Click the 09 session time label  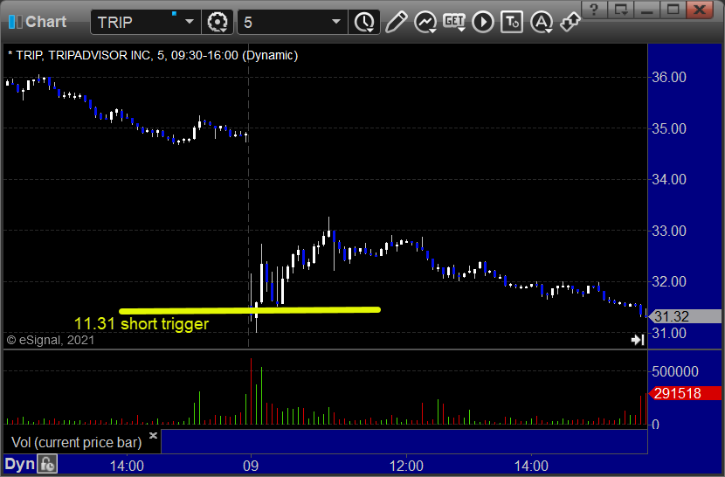[251, 466]
